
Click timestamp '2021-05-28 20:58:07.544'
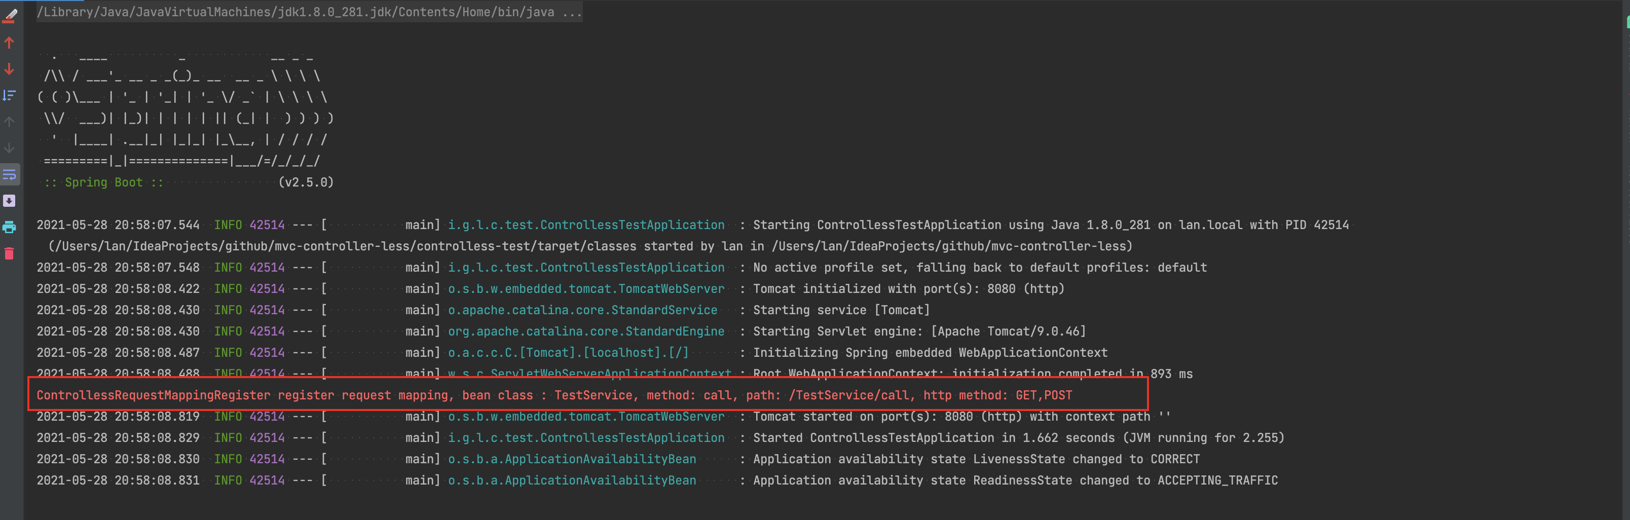pyautogui.click(x=118, y=225)
